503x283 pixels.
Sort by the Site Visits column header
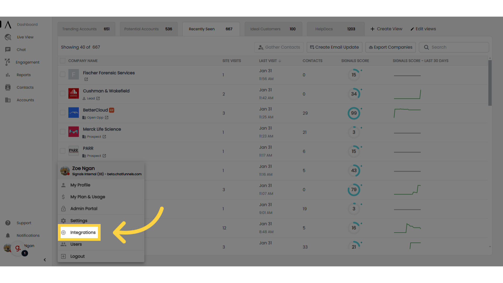click(232, 61)
